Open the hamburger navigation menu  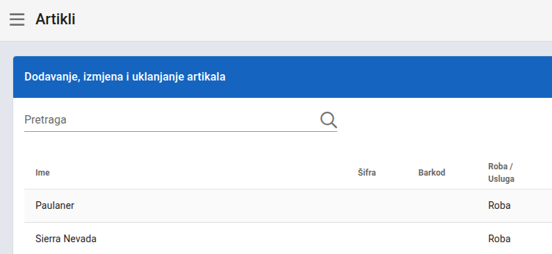tap(17, 19)
